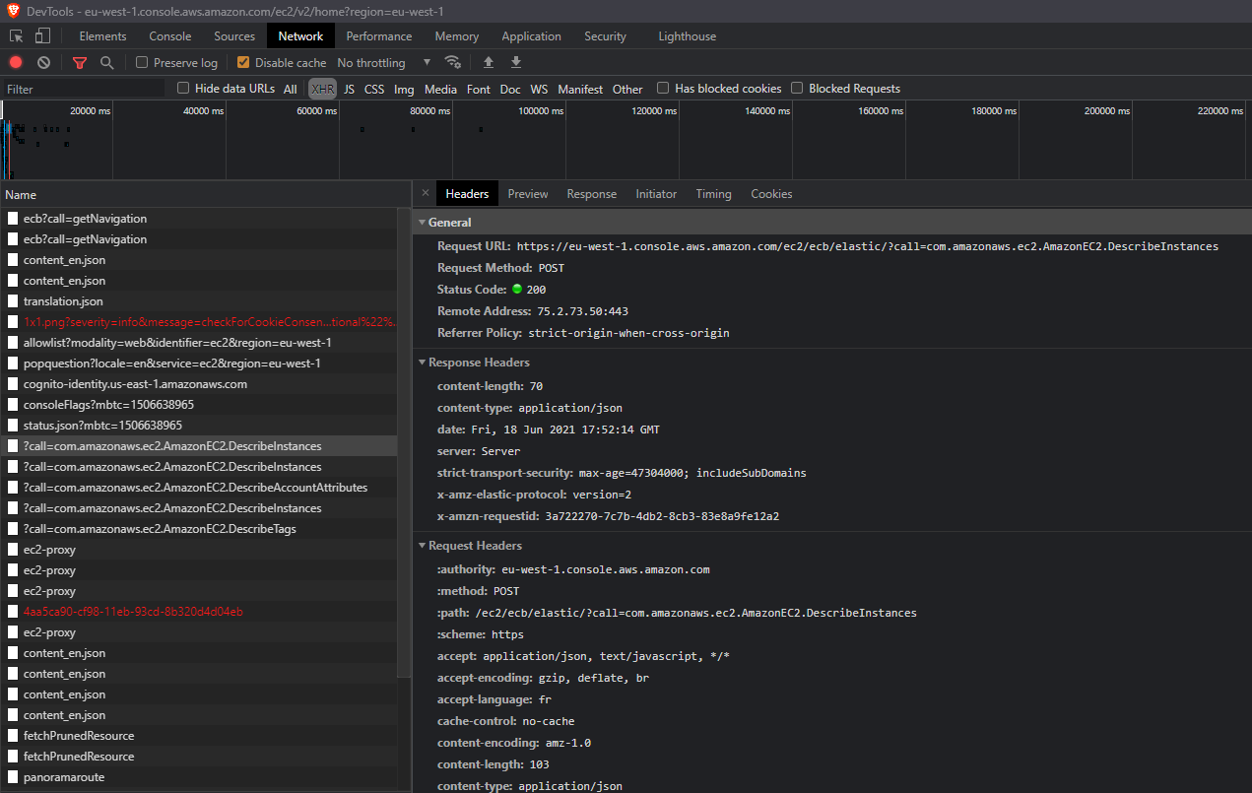Viewport: 1252px width, 793px height.
Task: Toggle the device toolbar icon
Action: (42, 36)
